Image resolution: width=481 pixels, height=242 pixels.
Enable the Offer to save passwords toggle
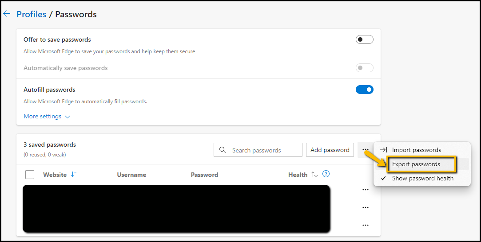tap(365, 39)
